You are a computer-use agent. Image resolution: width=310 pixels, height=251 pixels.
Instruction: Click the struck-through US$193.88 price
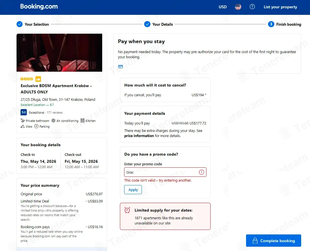[x=180, y=123]
